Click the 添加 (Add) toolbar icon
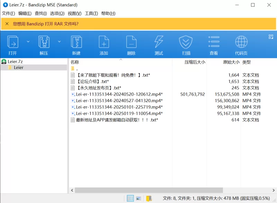The width and height of the screenshot is (277, 203). tap(104, 42)
